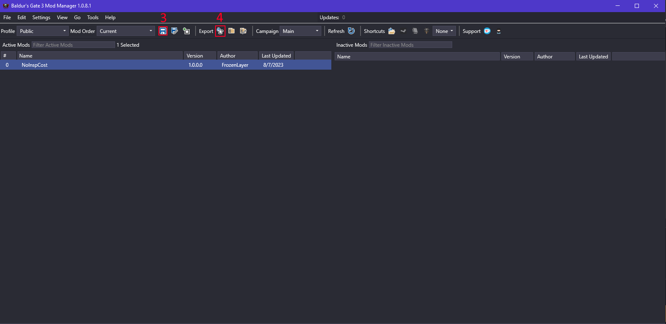Viewport: 666px width, 324px height.
Task: Click the FrozenLayer author cell
Action: point(235,65)
